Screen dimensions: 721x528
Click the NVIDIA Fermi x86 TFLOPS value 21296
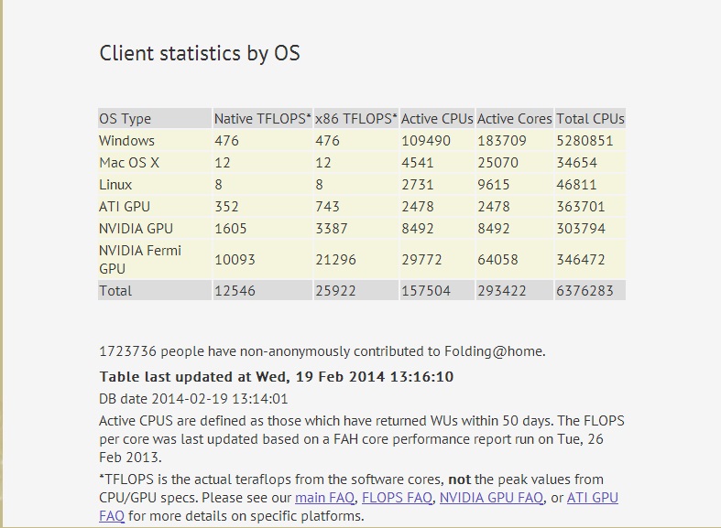tap(335, 259)
